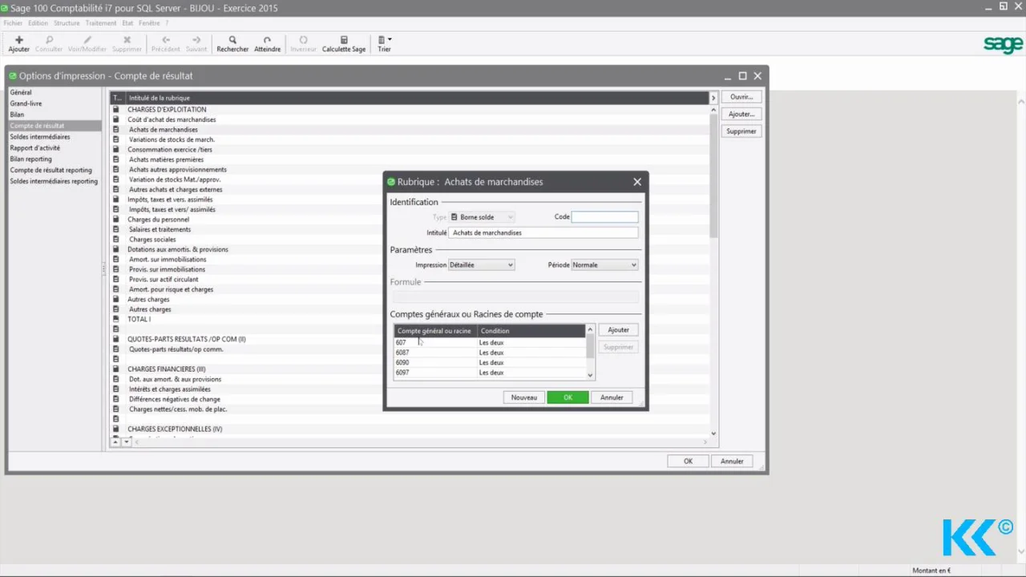
Task: Select account row 6097
Action: coord(490,373)
